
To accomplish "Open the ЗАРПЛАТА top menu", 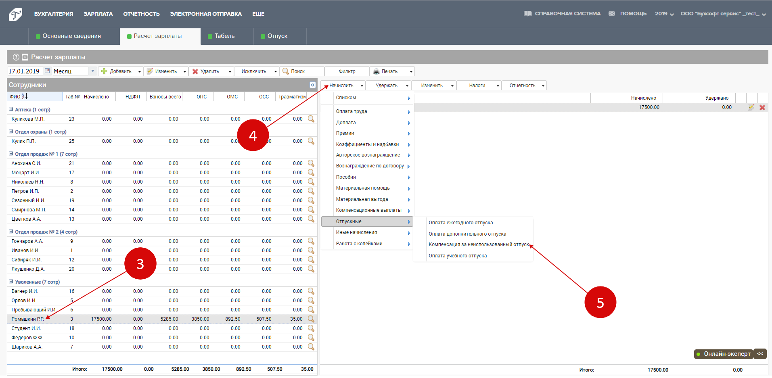I will coord(98,14).
